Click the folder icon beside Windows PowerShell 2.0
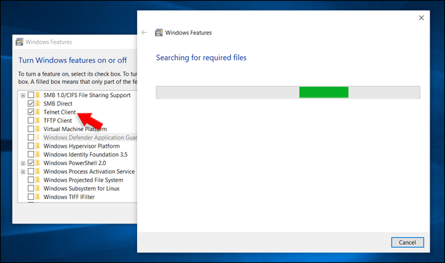 coord(38,163)
